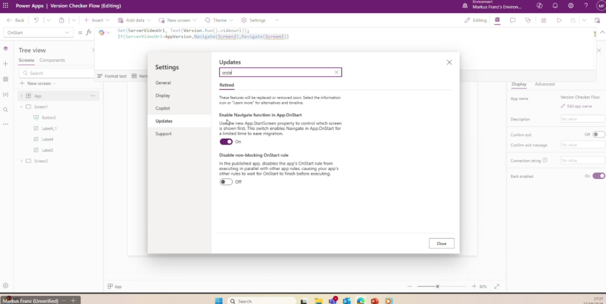Open File Explorer in the taskbar
The width and height of the screenshot is (606, 304).
pyautogui.click(x=318, y=301)
